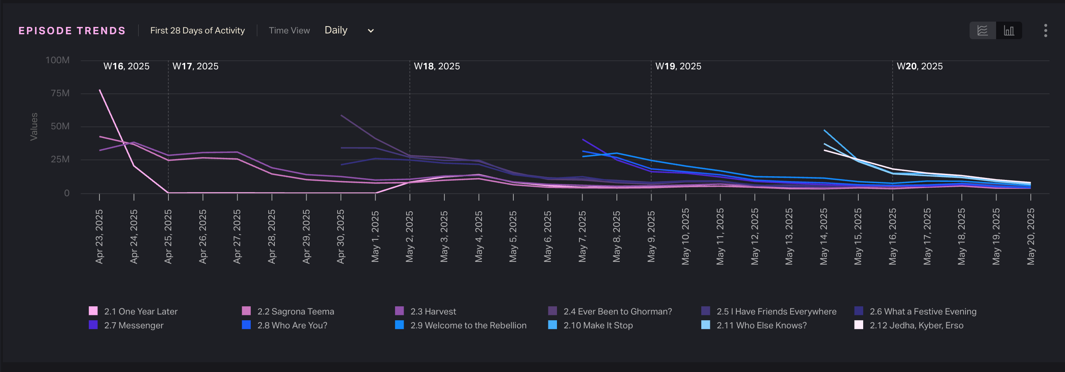Click the 2.10 Make It Stop swatch
The height and width of the screenshot is (372, 1065).
tap(552, 325)
